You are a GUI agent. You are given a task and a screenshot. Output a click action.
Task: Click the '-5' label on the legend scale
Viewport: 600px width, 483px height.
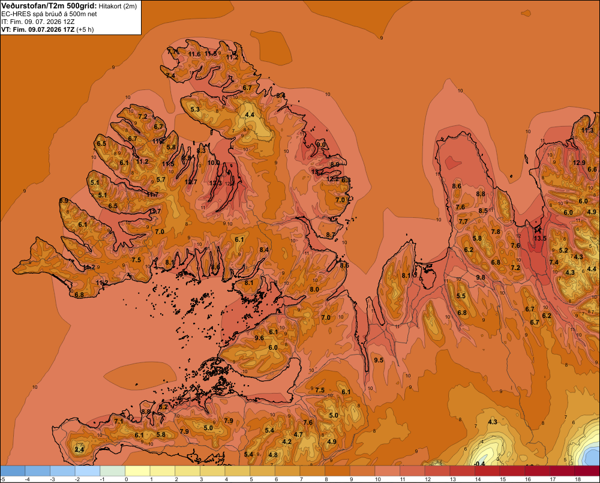(2, 479)
